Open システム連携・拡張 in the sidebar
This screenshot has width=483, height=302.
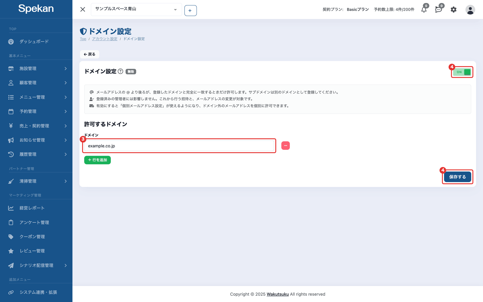tap(36, 292)
